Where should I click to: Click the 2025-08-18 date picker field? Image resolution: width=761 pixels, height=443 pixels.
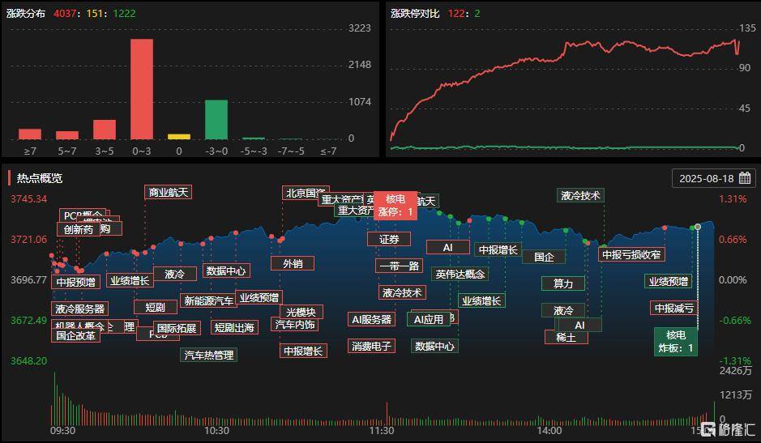713,178
